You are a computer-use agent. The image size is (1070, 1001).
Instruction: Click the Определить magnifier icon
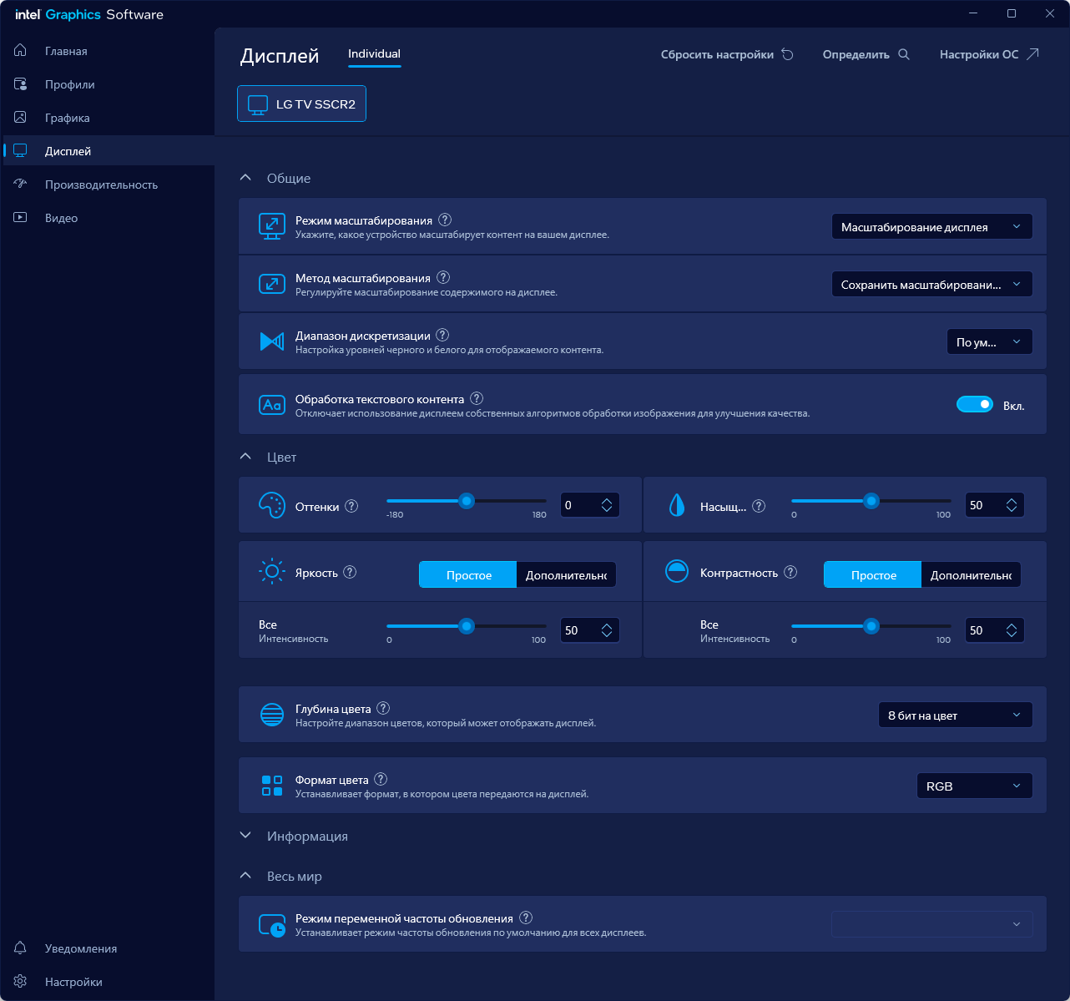pos(904,54)
